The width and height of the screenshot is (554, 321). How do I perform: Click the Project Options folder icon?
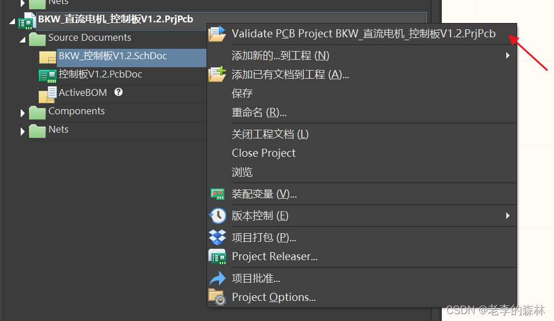point(217,297)
